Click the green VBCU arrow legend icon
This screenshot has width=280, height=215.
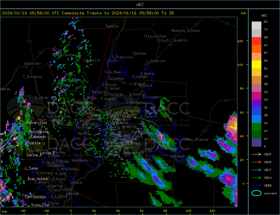(256, 178)
